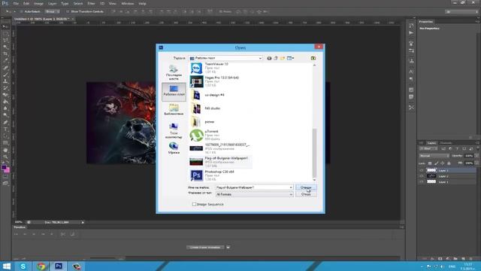The height and width of the screenshot is (271, 481).
Task: Open Skype from the Windows taskbar
Action: coord(23,266)
